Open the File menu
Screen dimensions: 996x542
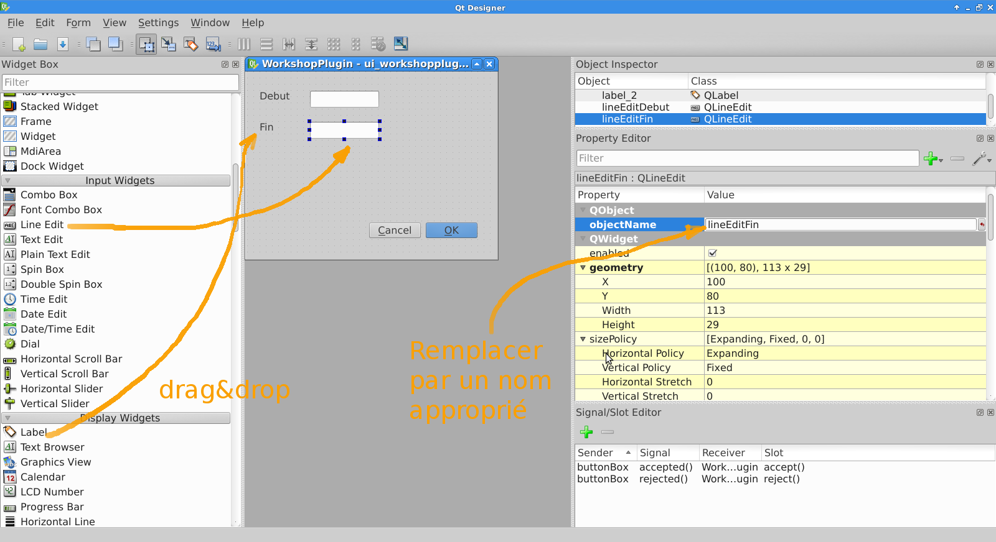pyautogui.click(x=16, y=23)
